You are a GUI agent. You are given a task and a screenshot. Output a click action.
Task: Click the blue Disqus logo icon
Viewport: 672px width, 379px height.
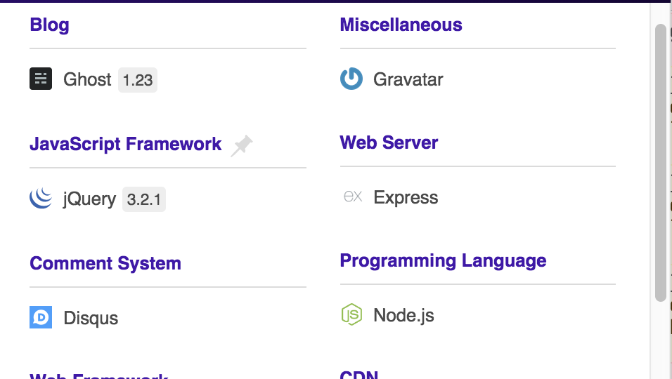coord(41,317)
